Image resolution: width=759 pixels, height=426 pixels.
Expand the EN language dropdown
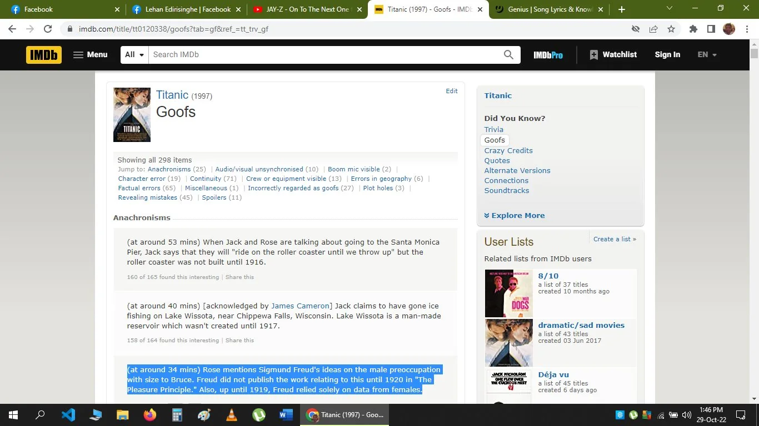pyautogui.click(x=707, y=54)
